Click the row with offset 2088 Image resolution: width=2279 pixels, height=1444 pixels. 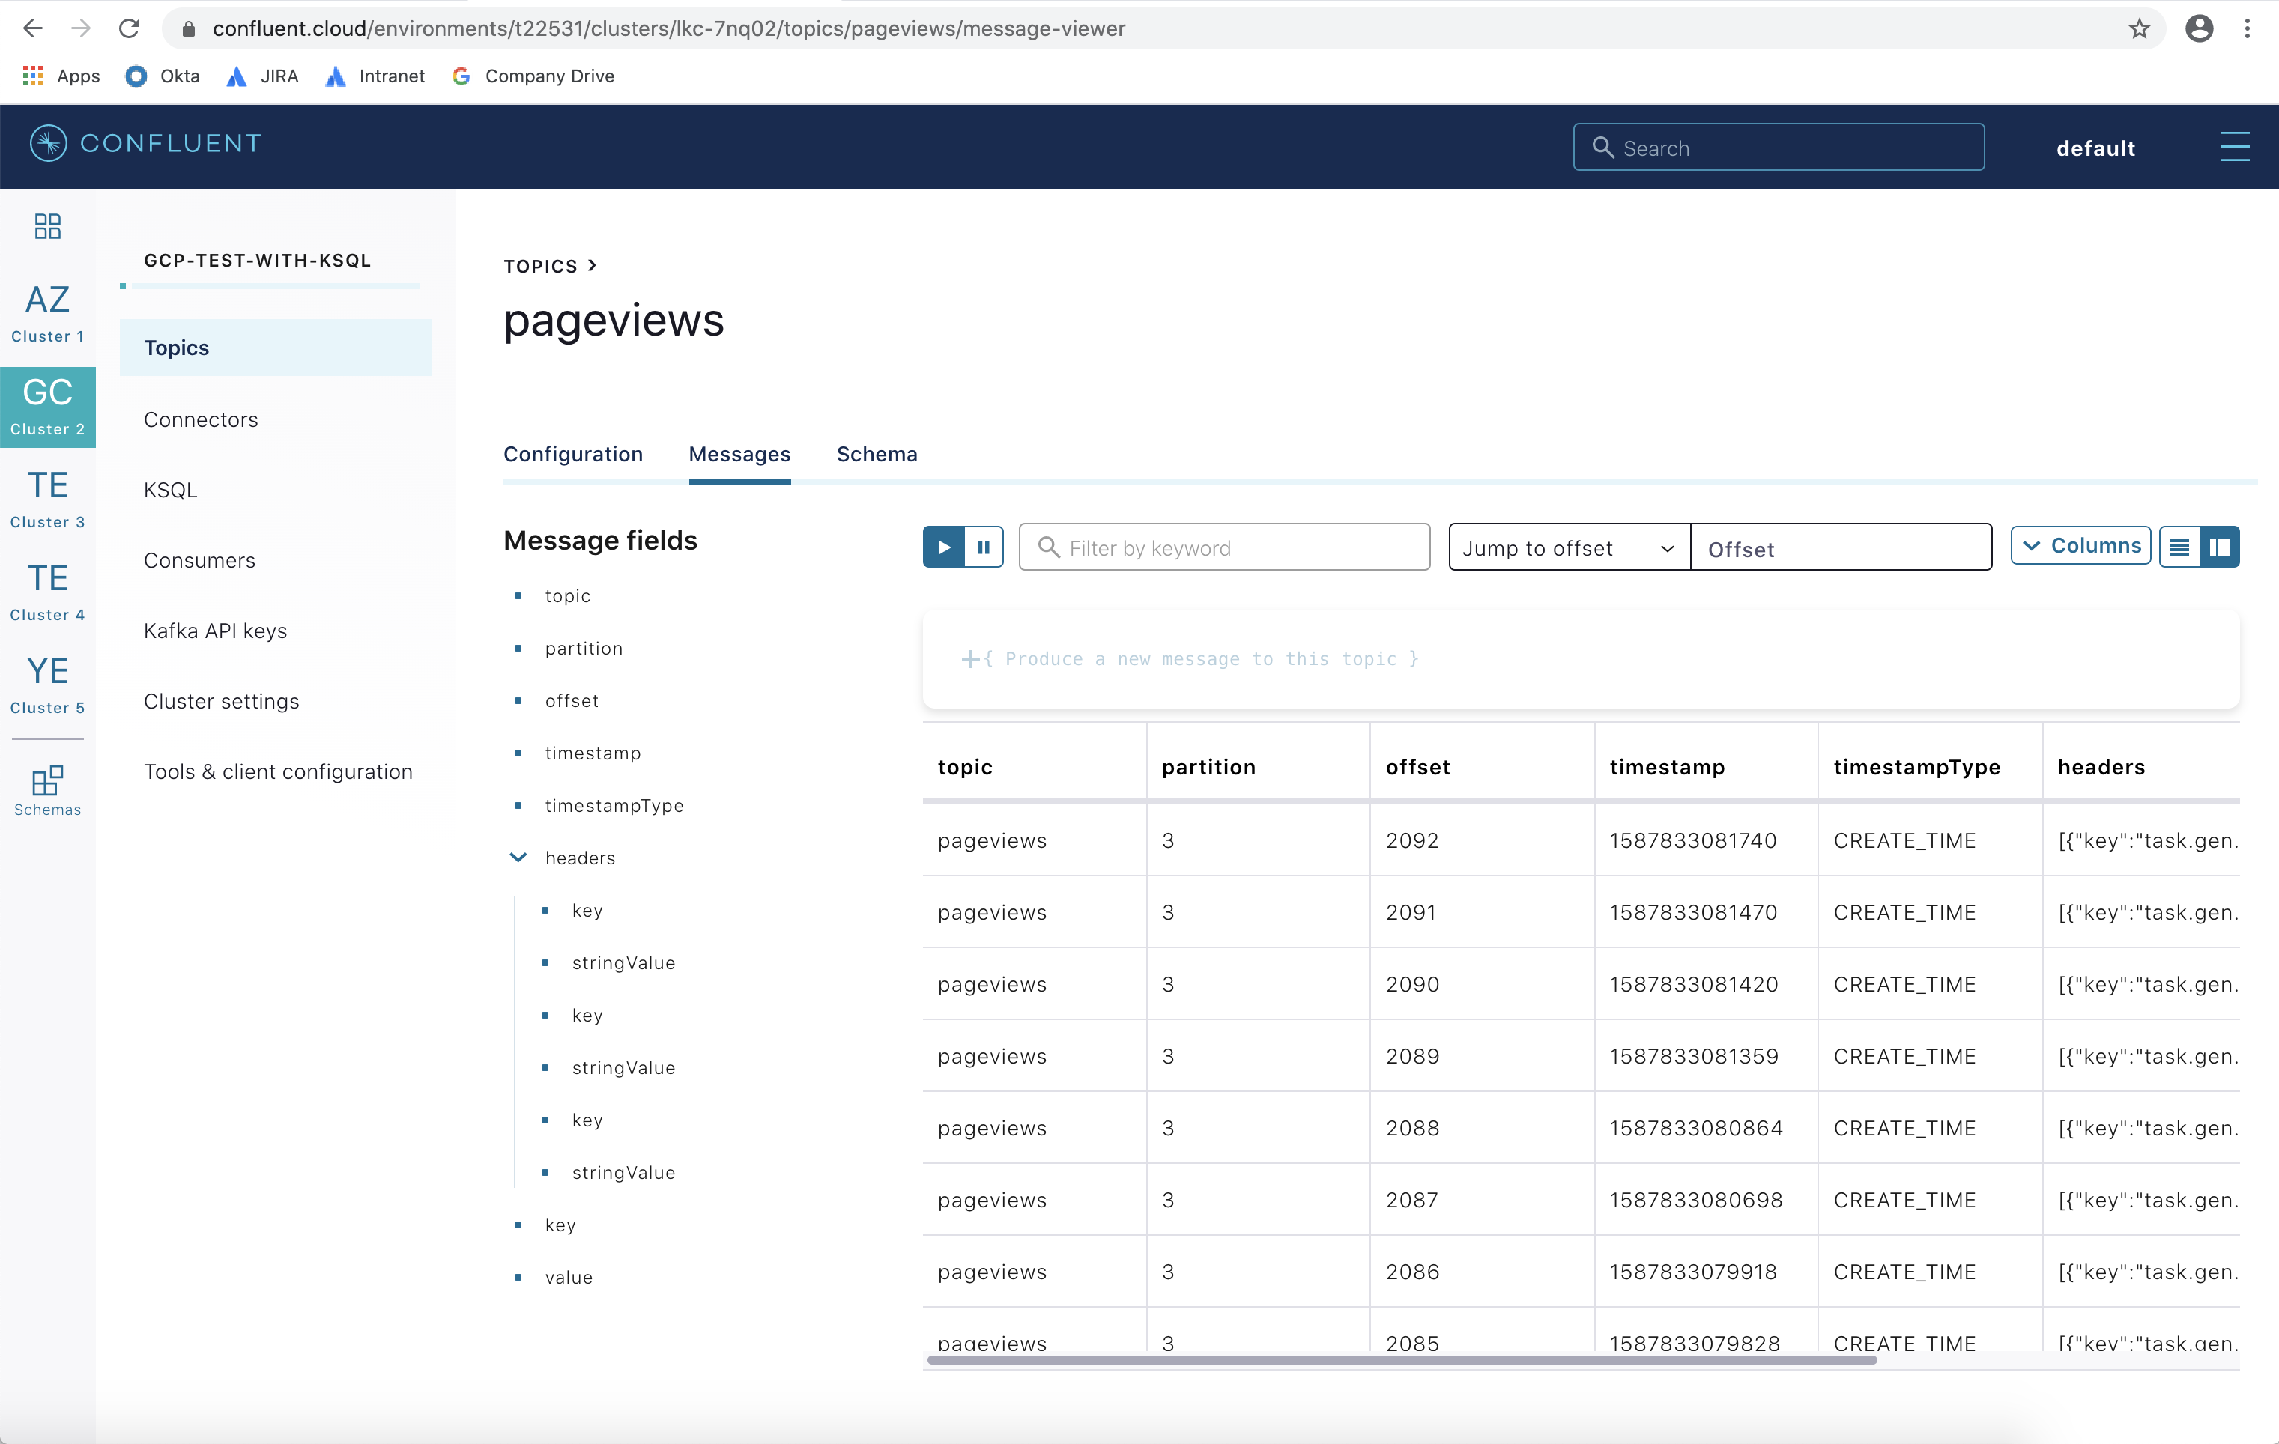point(1581,1128)
